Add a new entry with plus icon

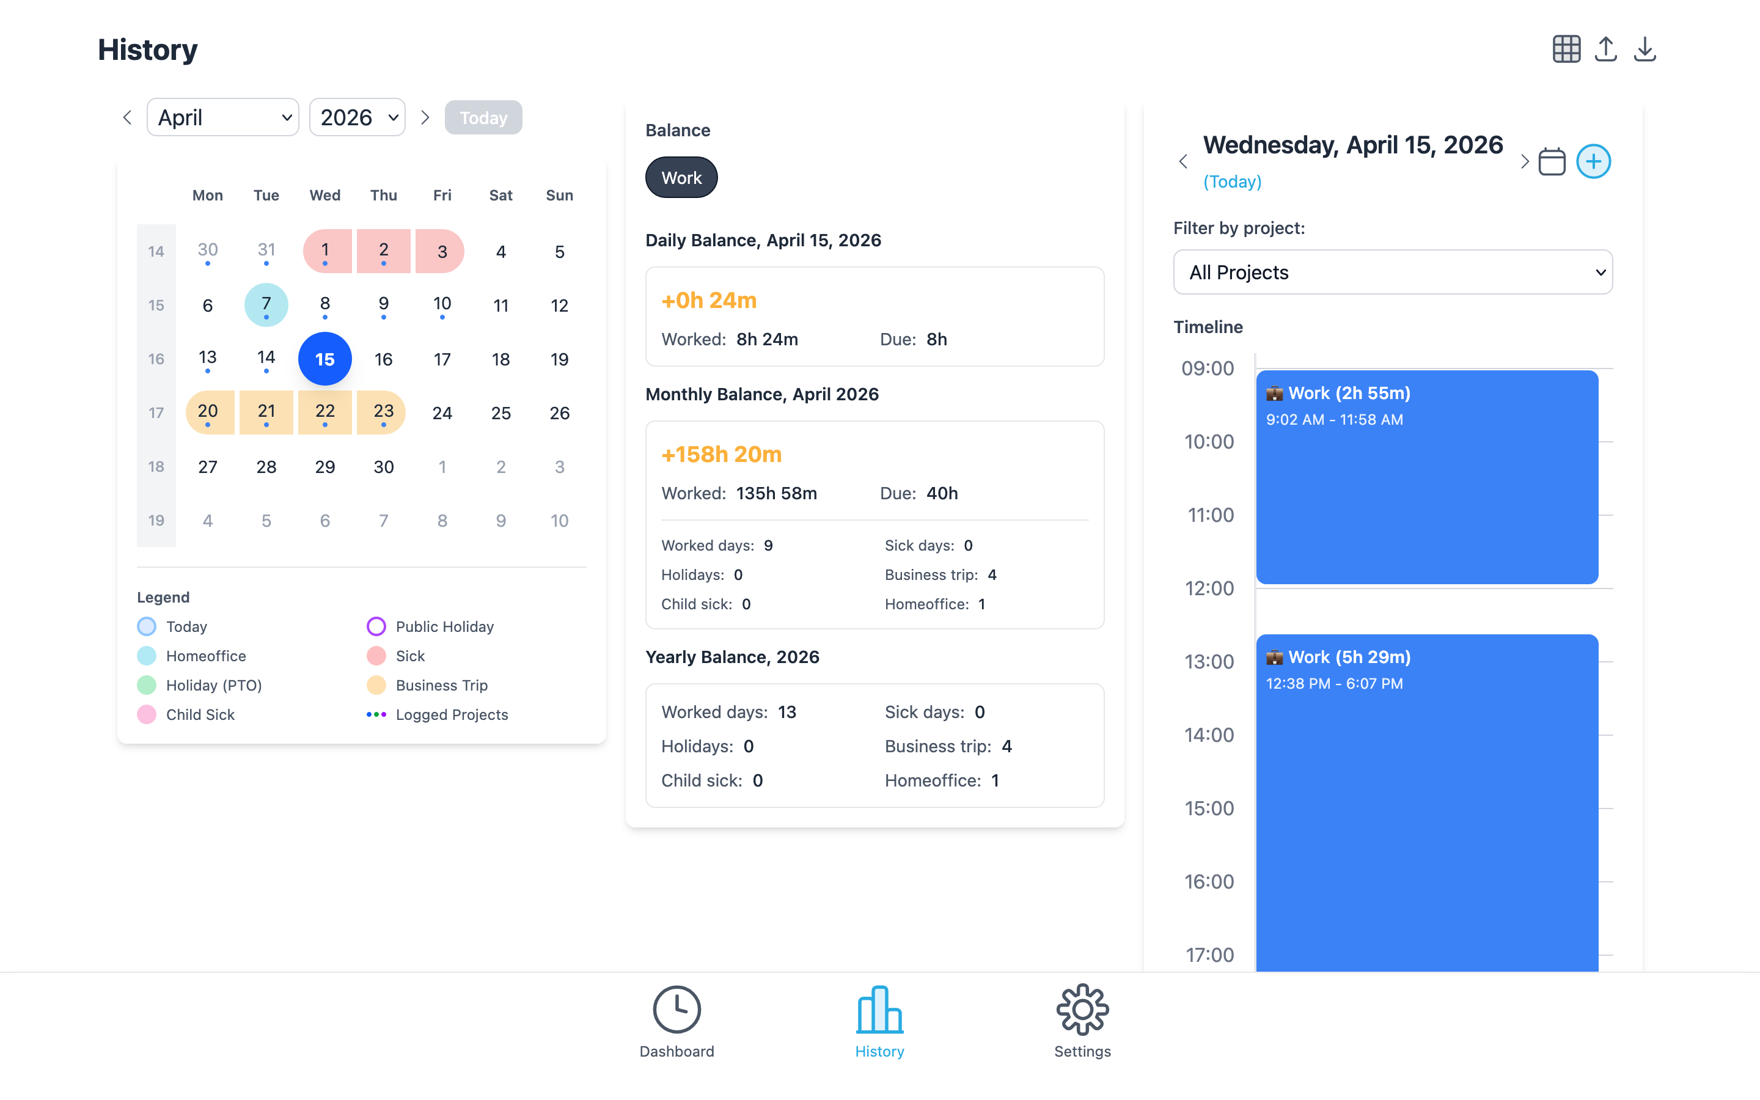(1593, 161)
